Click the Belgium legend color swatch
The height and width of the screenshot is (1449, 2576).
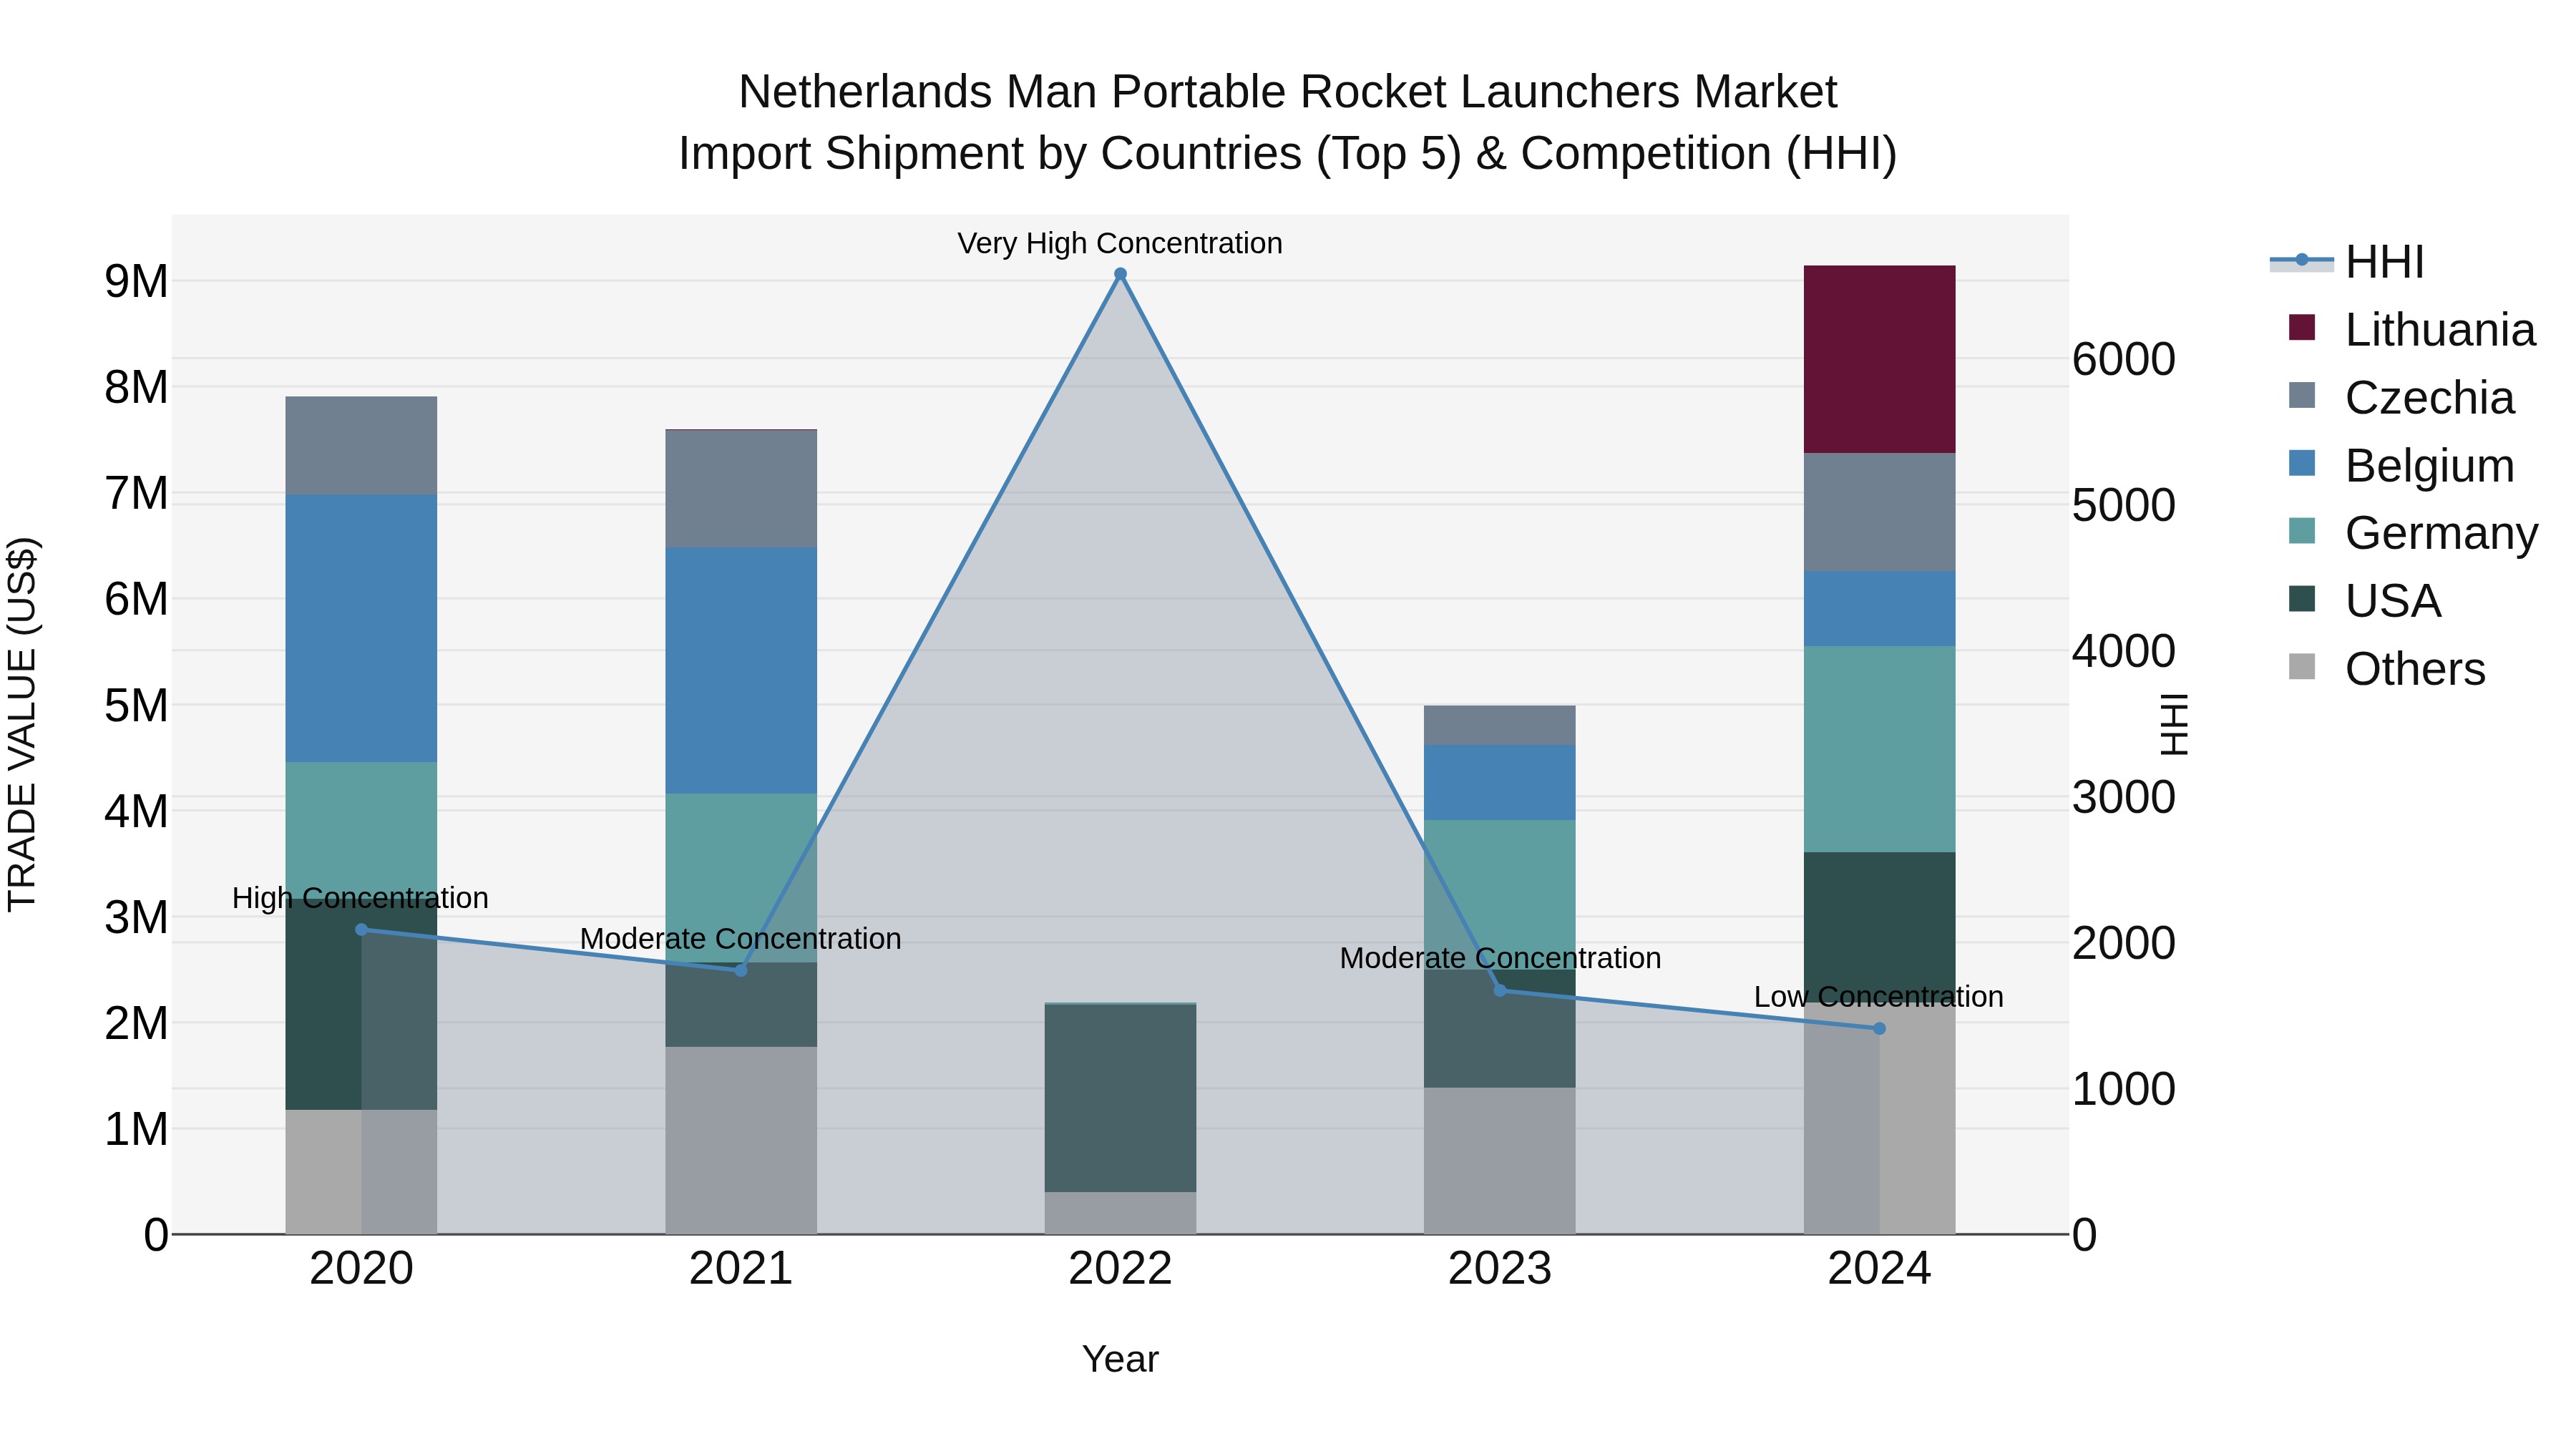point(2302,464)
